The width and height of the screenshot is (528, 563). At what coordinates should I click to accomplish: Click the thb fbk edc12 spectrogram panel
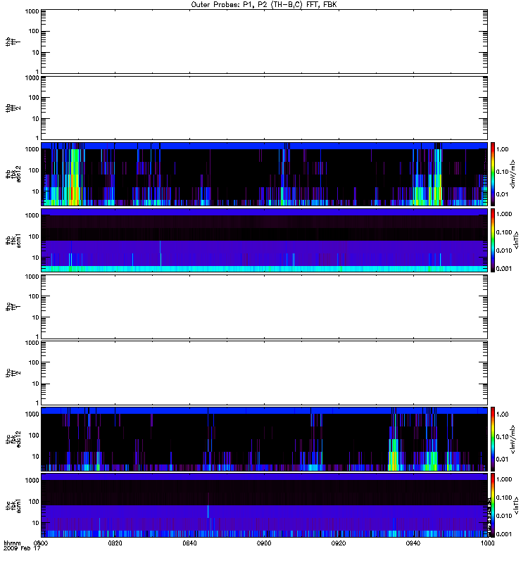click(x=265, y=174)
